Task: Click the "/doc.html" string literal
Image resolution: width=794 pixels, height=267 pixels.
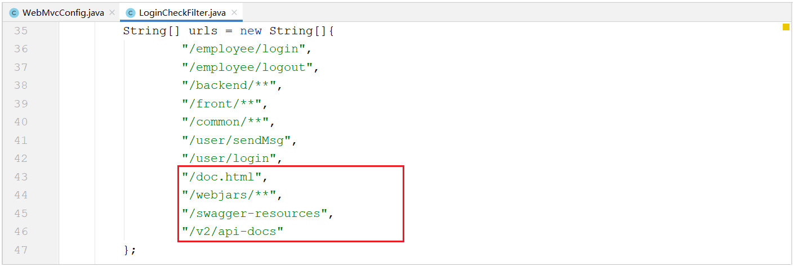Action: click(221, 177)
